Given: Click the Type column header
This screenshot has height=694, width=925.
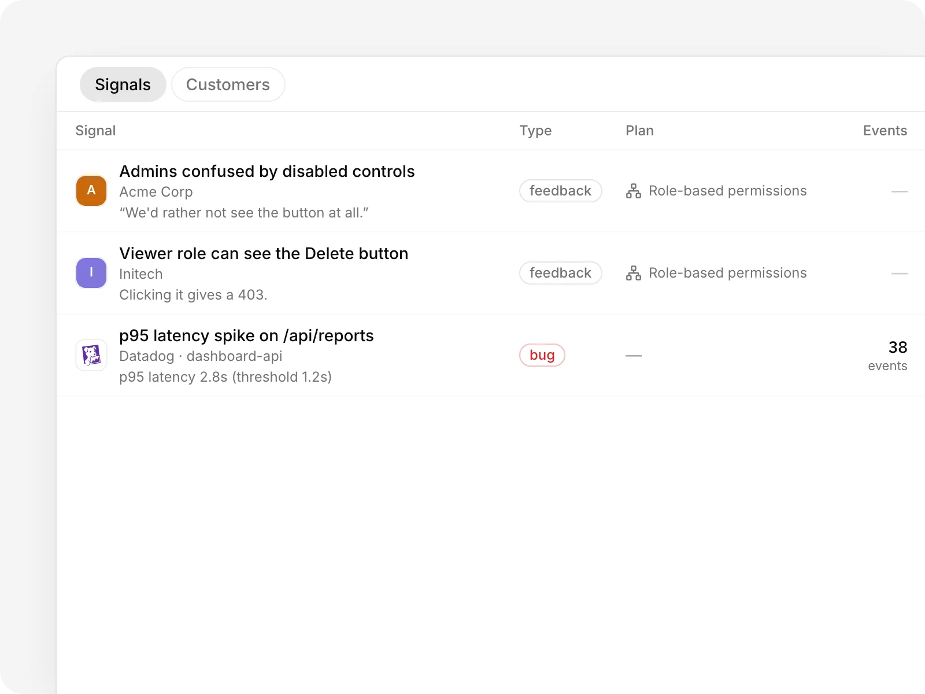Looking at the screenshot, I should click(x=535, y=131).
